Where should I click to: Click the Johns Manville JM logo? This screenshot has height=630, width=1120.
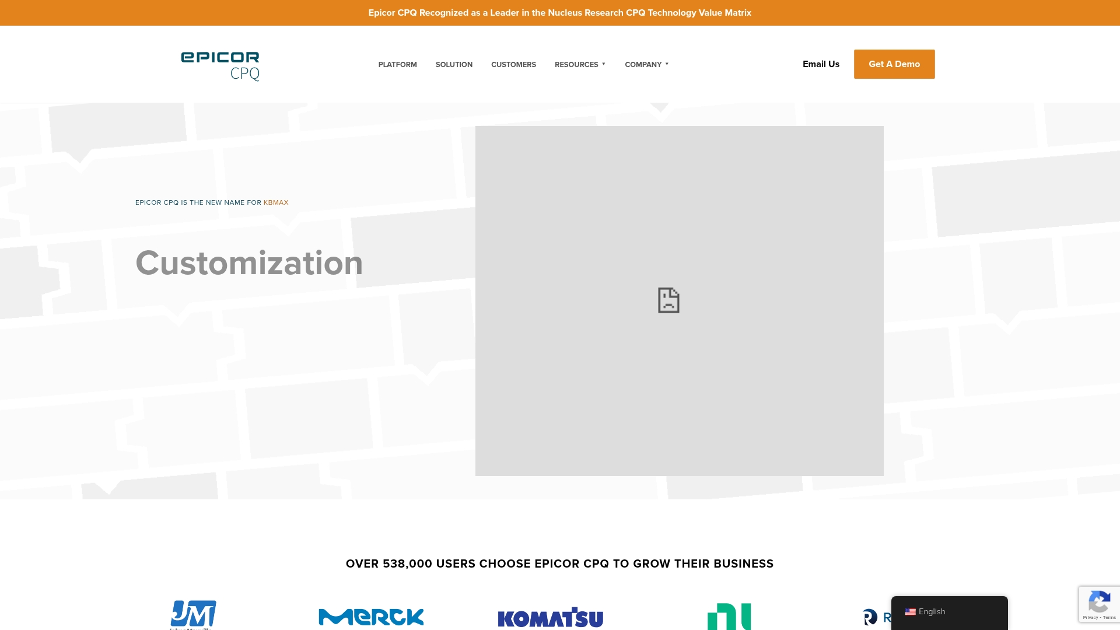[x=193, y=615]
